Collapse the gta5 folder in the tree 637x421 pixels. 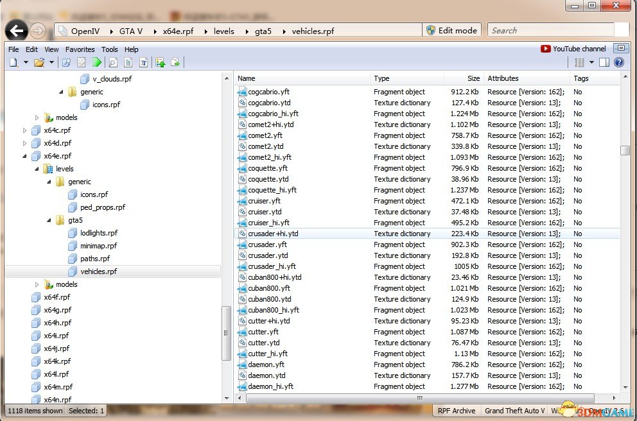49,220
